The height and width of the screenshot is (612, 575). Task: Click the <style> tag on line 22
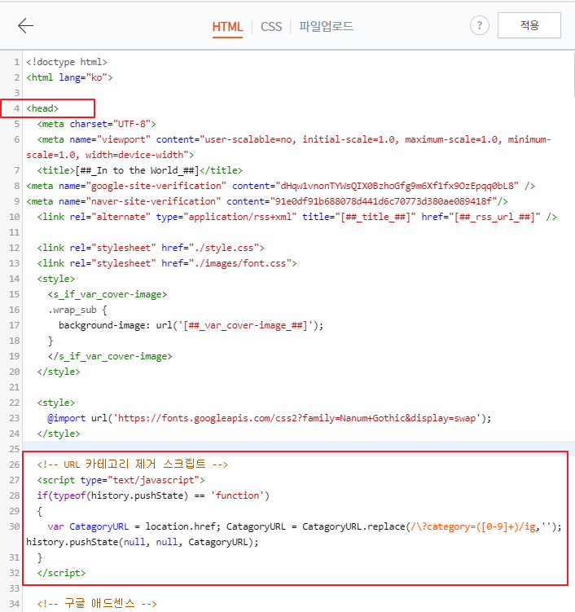pyautogui.click(x=55, y=403)
